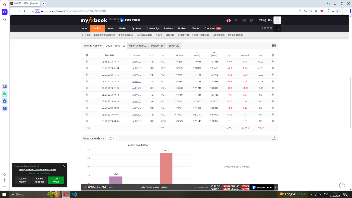Click the Daily Global Market Update headline
The image size is (352, 198).
pos(154,187)
